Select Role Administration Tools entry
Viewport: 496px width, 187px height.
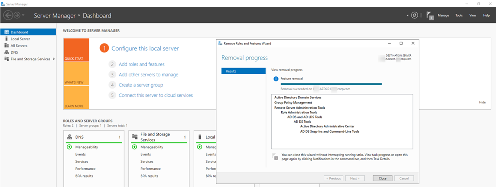coord(299,112)
